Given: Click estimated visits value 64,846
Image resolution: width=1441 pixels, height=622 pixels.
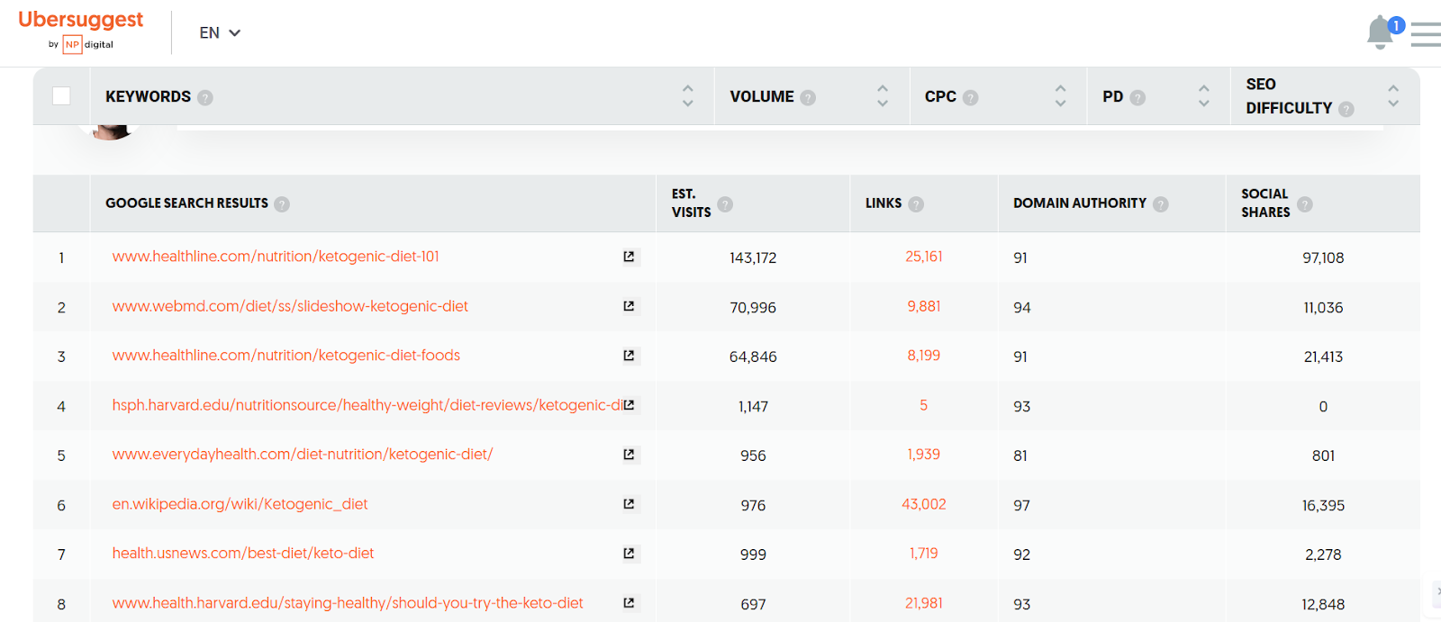Looking at the screenshot, I should tap(753, 356).
